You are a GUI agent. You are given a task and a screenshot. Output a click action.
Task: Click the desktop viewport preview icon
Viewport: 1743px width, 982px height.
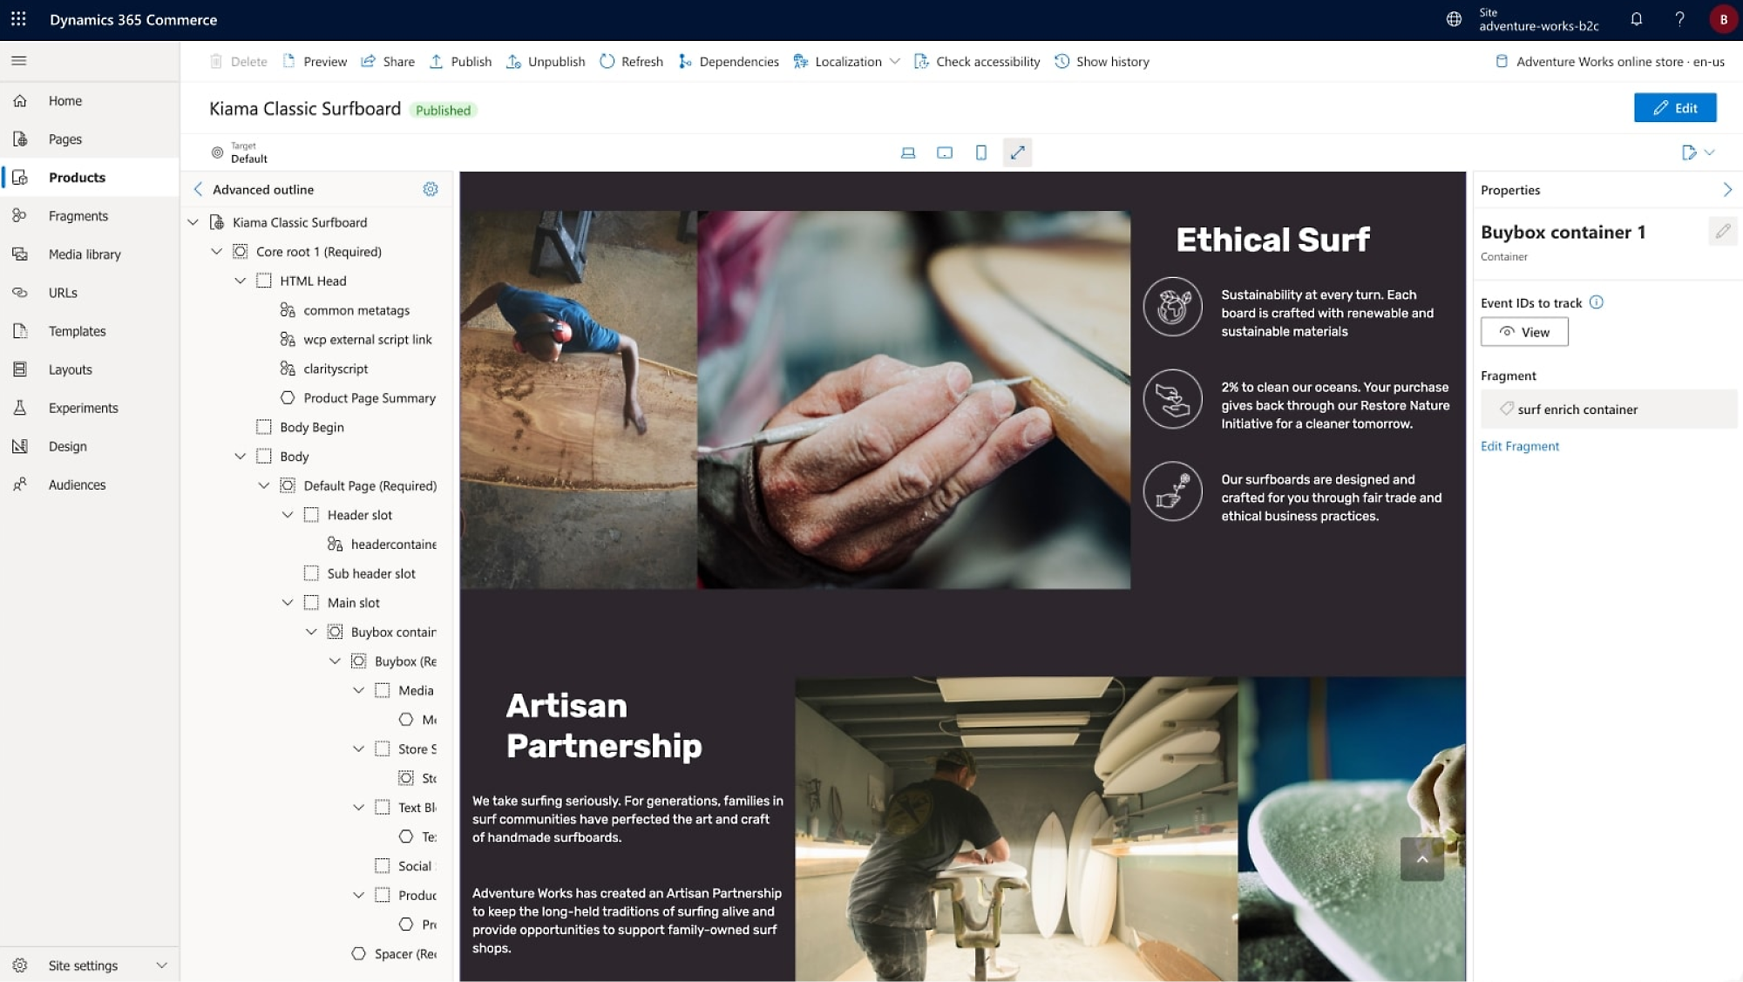909,152
